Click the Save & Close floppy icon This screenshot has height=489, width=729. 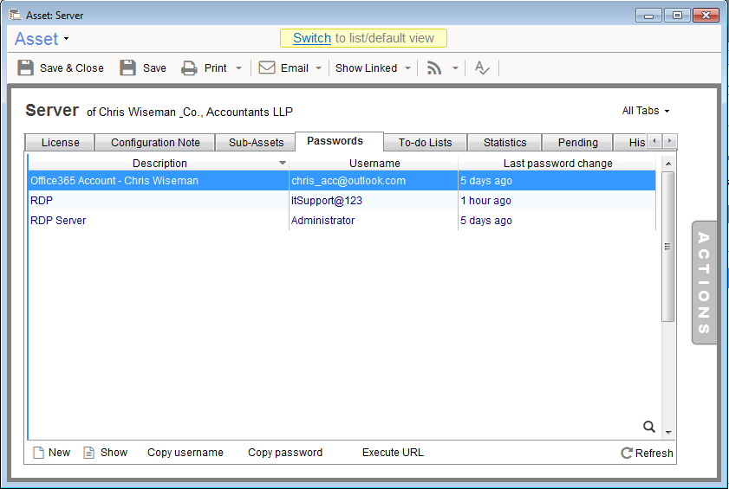coord(26,68)
